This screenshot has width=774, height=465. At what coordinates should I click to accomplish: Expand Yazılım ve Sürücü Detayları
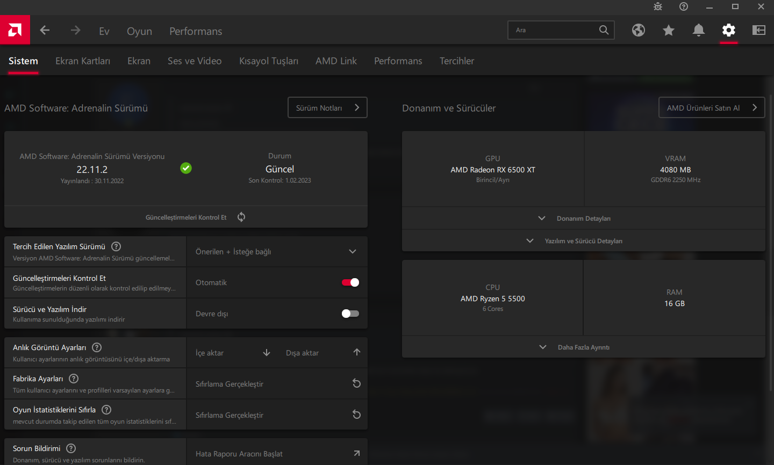coord(584,241)
